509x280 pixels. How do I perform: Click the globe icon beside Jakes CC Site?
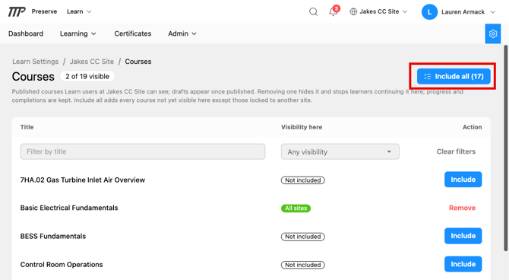click(x=353, y=11)
